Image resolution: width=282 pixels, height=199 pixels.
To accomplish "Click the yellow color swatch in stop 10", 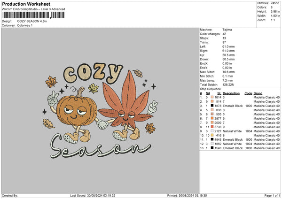I will point(212,135).
